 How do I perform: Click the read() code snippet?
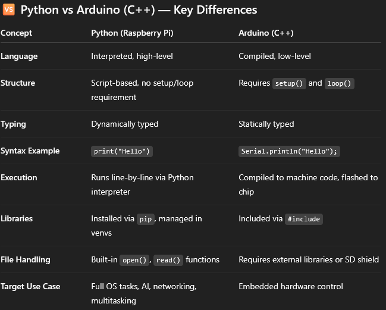pos(168,260)
